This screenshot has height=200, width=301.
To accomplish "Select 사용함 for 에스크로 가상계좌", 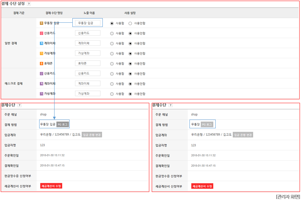I will click(x=112, y=94).
